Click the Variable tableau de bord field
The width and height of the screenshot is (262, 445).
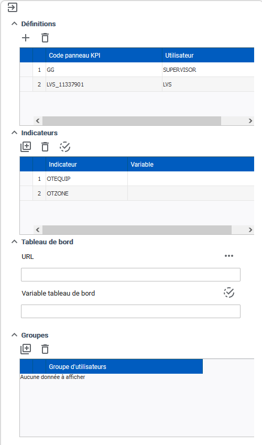130,311
